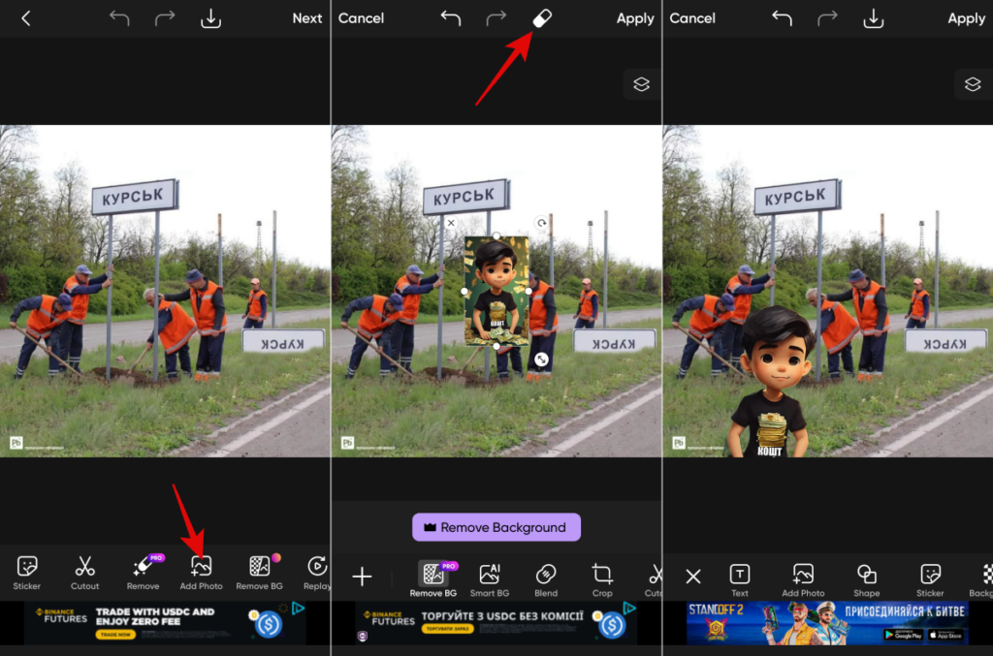
Task: Tap the Trade Now button in Binance ad
Action: [115, 635]
